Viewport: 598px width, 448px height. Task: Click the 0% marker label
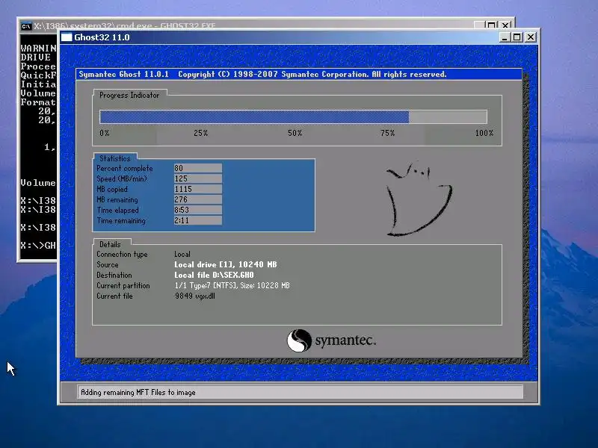pyautogui.click(x=105, y=133)
